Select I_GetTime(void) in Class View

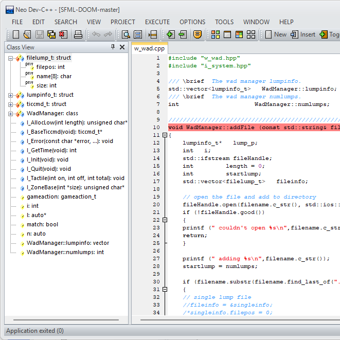tap(51, 150)
